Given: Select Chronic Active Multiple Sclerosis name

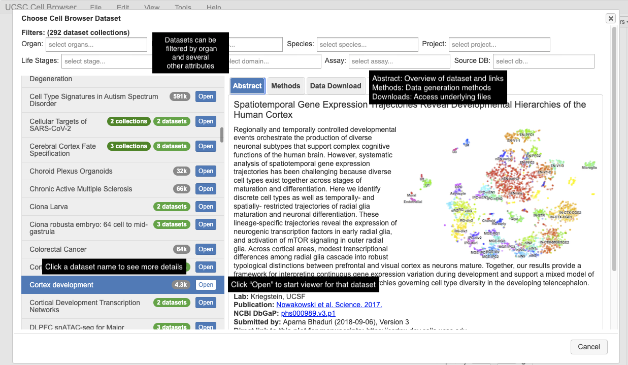Looking at the screenshot, I should click(x=81, y=189).
